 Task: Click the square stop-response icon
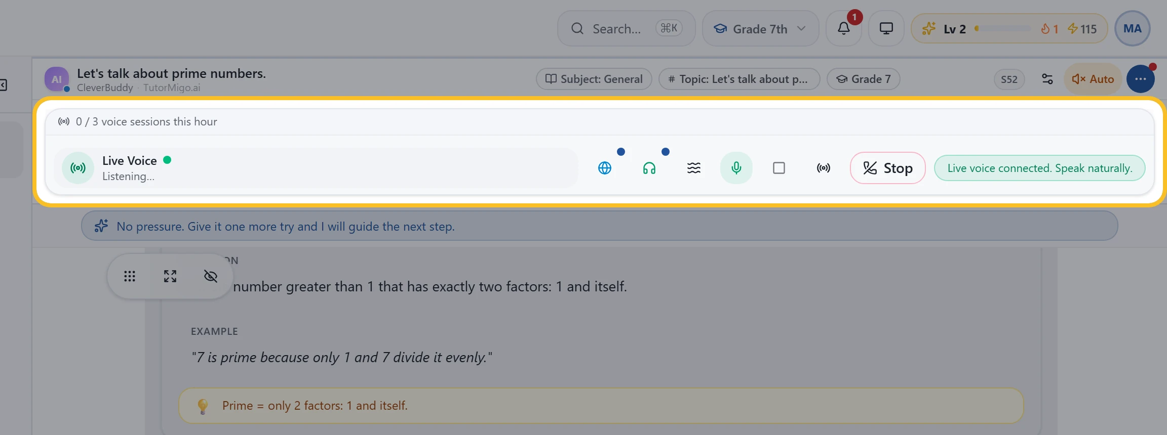click(779, 168)
